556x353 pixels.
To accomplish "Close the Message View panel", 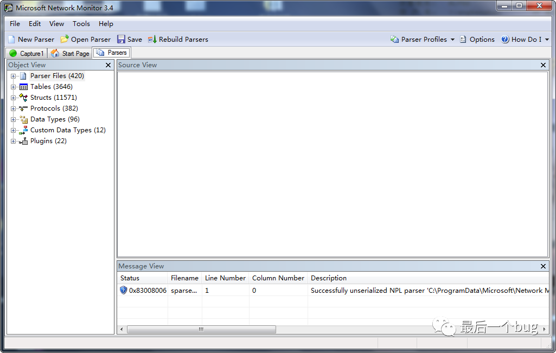I will point(543,266).
